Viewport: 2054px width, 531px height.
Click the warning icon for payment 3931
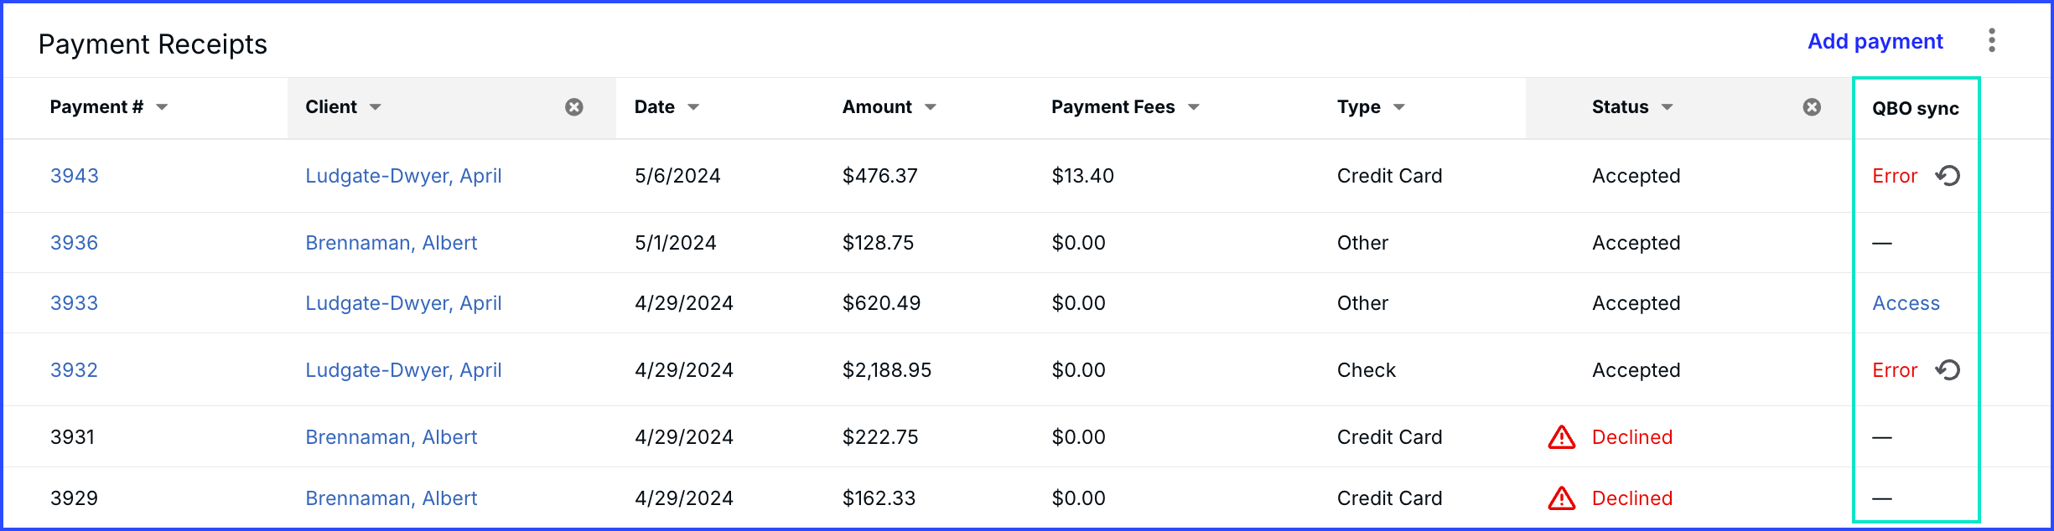click(x=1562, y=437)
